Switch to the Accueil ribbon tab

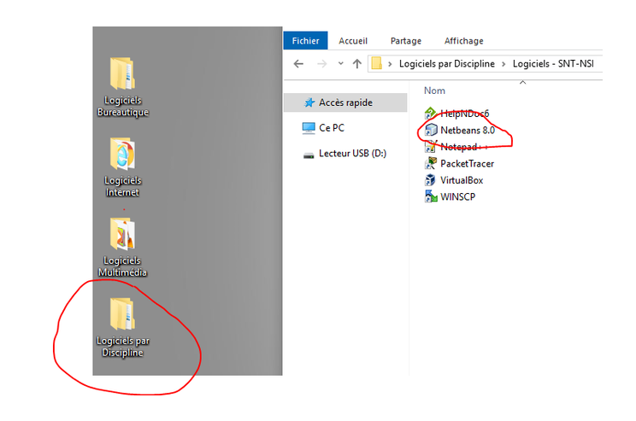pos(353,40)
